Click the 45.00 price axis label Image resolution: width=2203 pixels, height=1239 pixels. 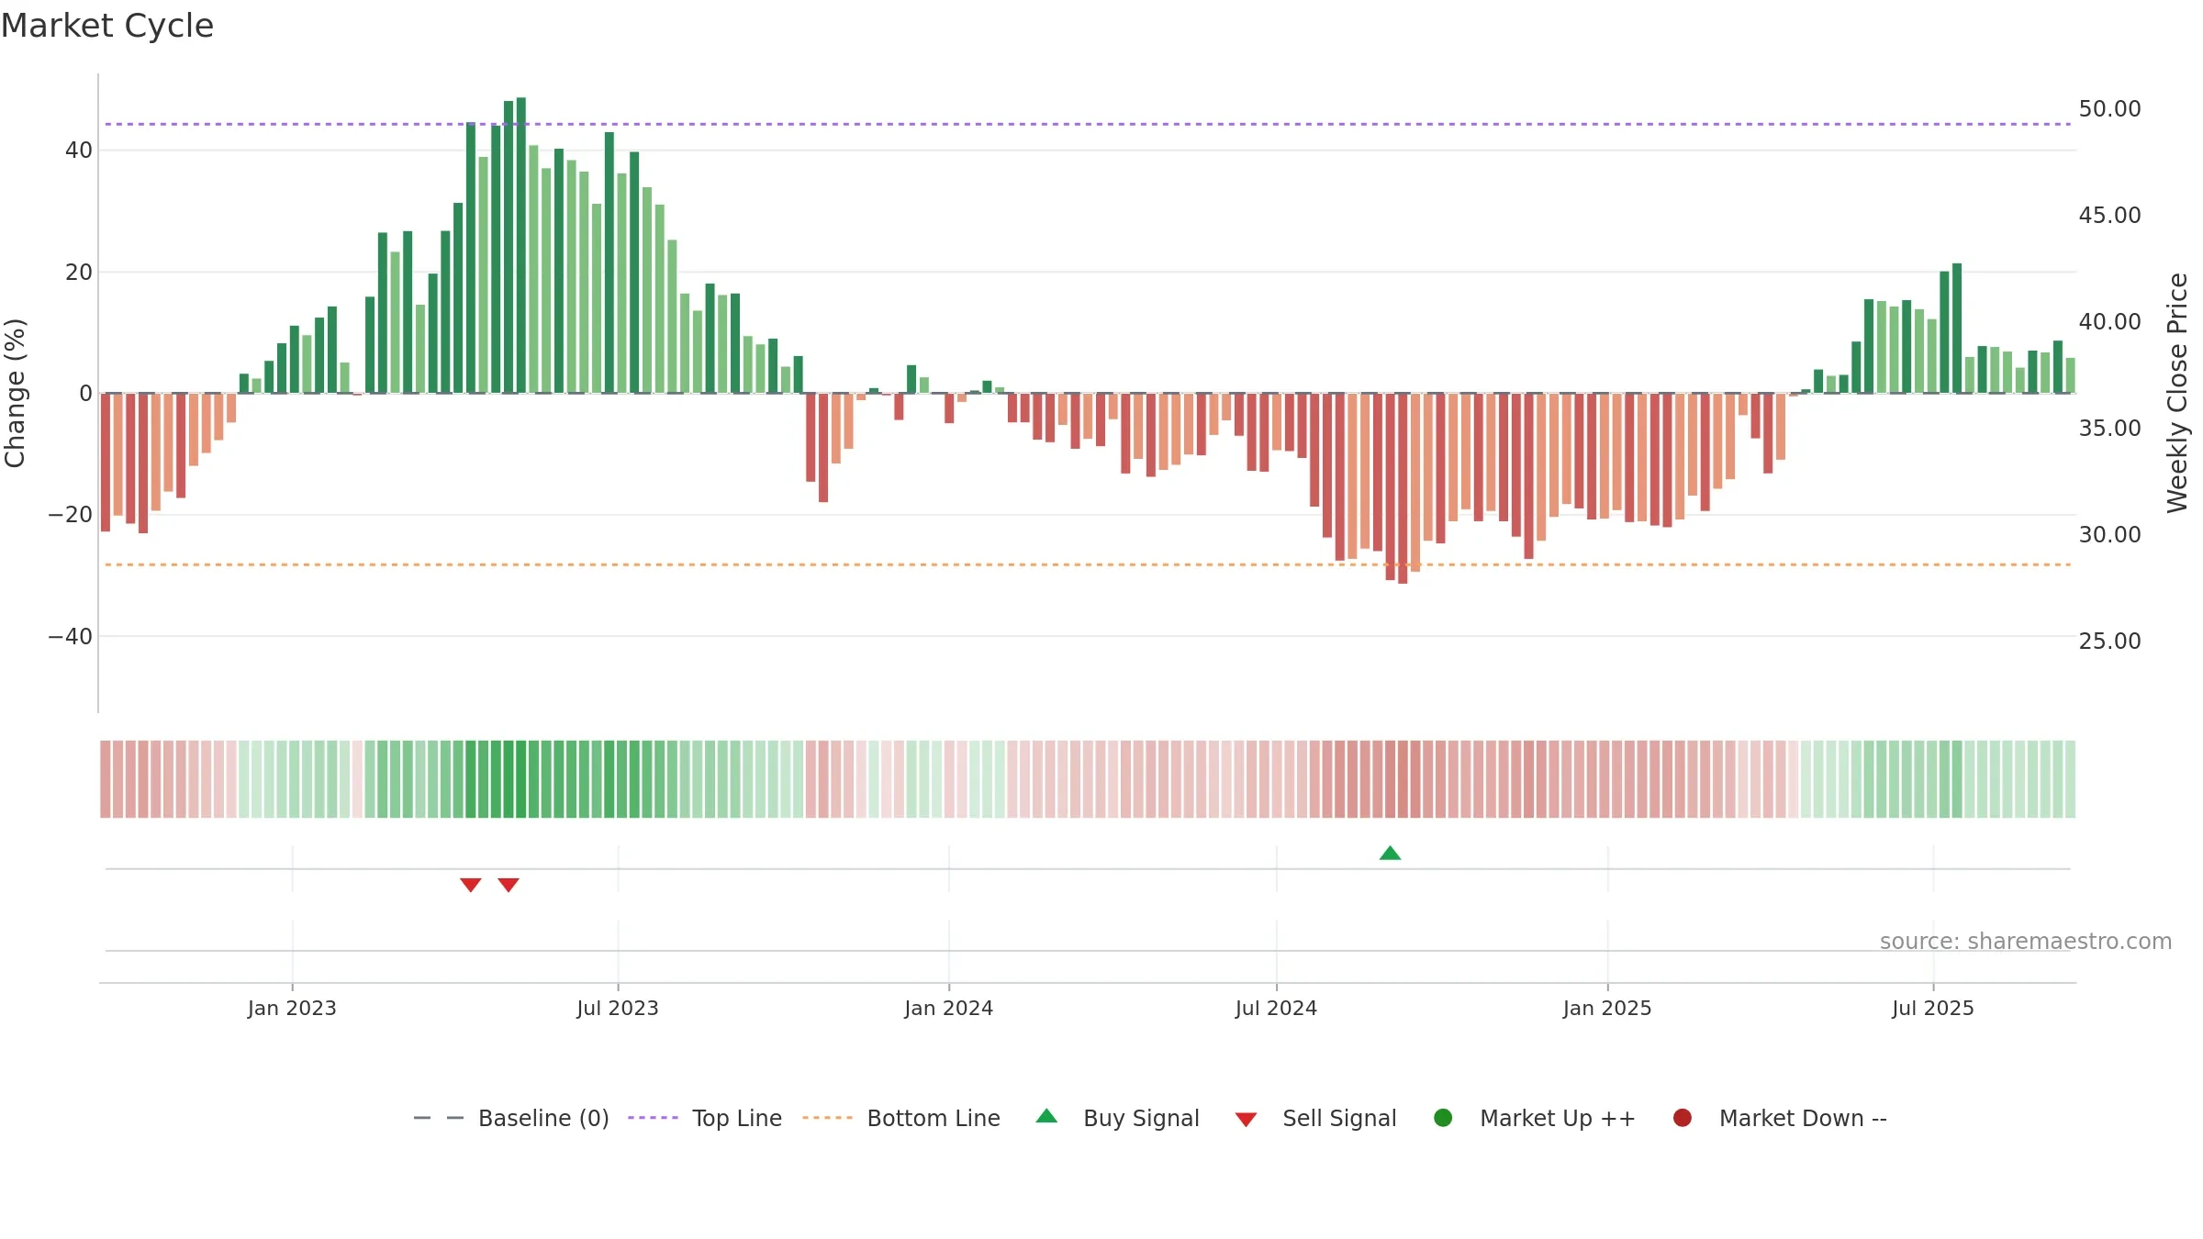(x=2109, y=215)
